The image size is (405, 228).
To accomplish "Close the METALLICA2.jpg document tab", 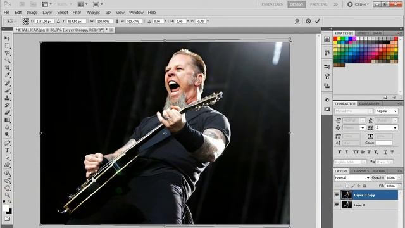I will tap(111, 30).
